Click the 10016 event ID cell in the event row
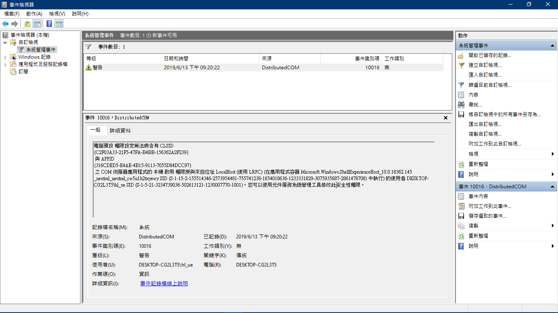Viewport: 558px width, 313px height. tap(372, 68)
